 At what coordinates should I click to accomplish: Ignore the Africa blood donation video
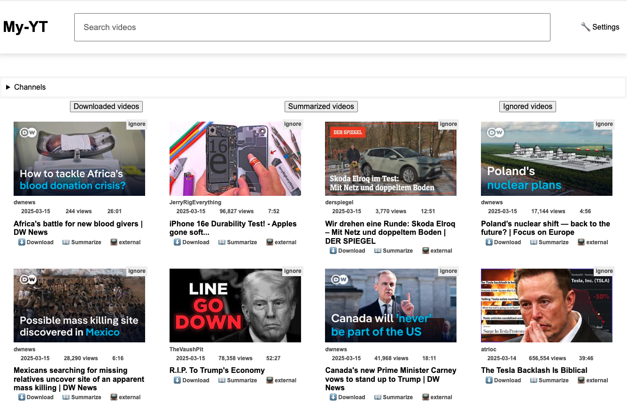(x=137, y=124)
